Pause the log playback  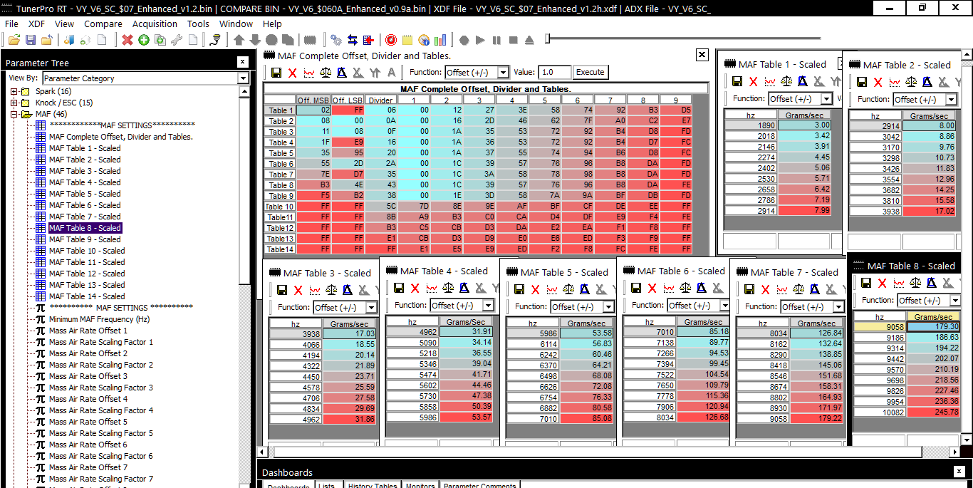(496, 40)
